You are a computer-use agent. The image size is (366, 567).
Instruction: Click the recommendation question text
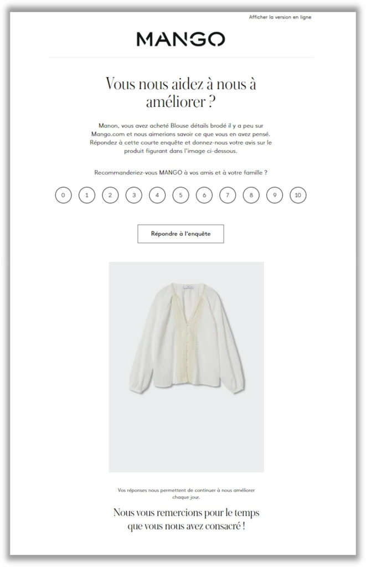[x=181, y=173]
